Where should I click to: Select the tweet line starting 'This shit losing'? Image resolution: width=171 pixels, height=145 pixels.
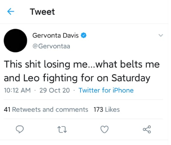pos(82,64)
